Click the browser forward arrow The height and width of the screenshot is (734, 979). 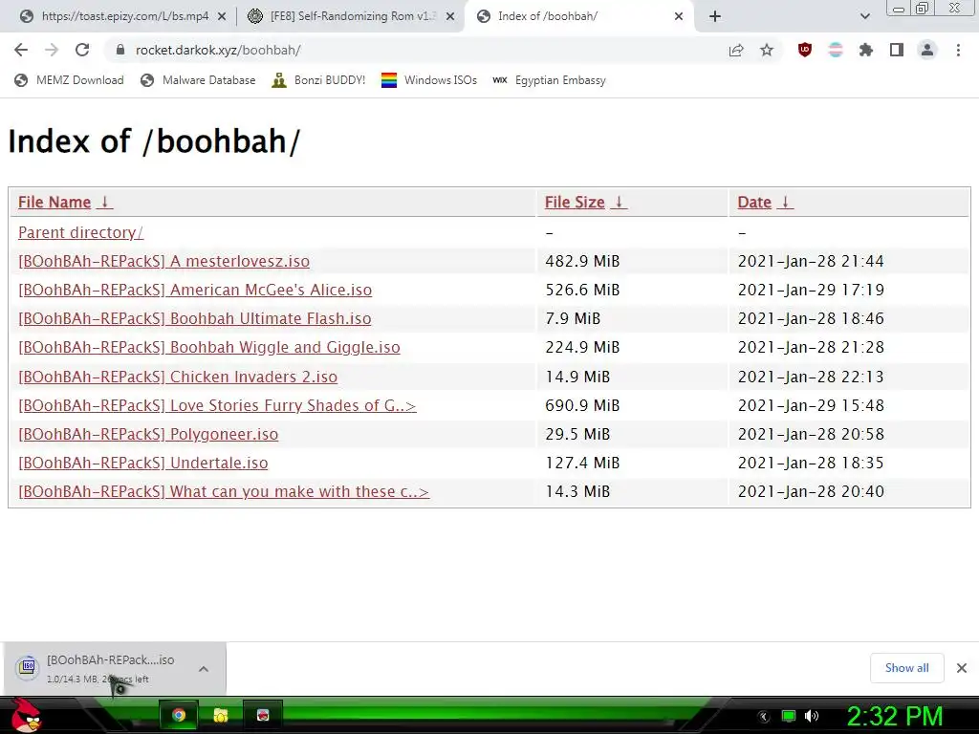[52, 50]
